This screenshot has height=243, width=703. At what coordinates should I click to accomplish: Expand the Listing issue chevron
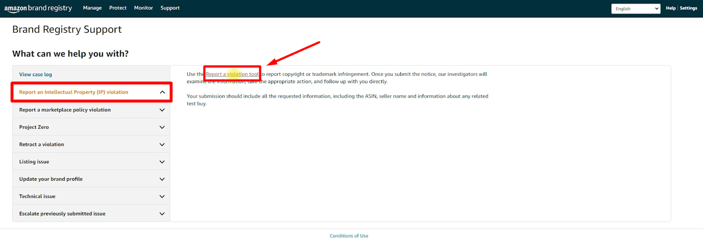pyautogui.click(x=162, y=162)
